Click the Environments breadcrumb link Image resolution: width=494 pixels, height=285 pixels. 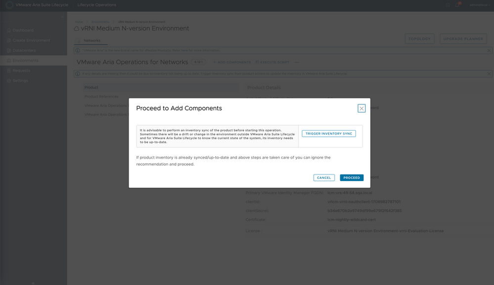[x=100, y=22]
